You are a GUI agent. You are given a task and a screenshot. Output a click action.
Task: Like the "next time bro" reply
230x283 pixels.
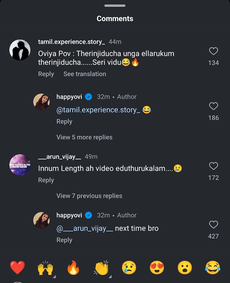pyautogui.click(x=213, y=225)
